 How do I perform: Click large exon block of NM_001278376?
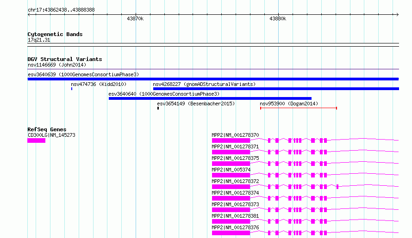[x=231, y=233]
